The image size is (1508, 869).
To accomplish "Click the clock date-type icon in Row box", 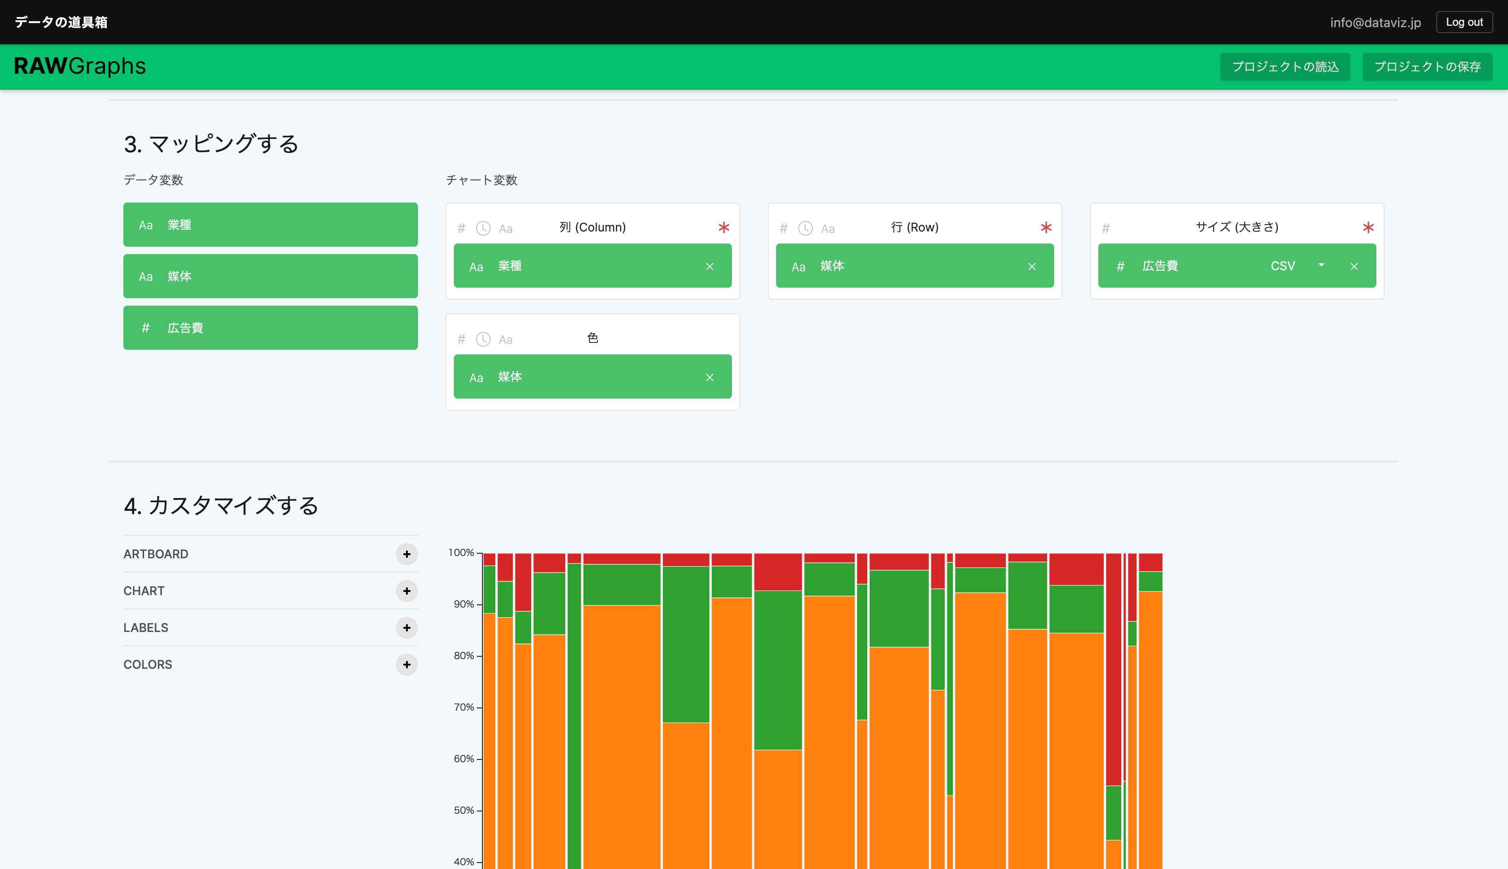I will click(805, 228).
